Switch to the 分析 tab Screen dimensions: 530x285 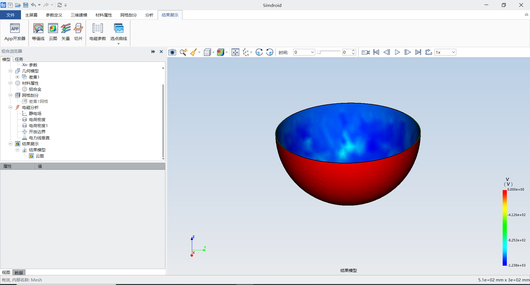pos(149,15)
